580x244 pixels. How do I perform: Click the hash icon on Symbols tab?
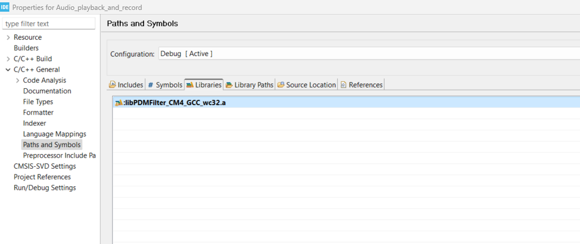[x=151, y=85]
